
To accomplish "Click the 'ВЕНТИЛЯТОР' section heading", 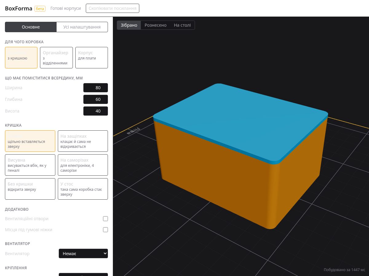I will point(18,244).
